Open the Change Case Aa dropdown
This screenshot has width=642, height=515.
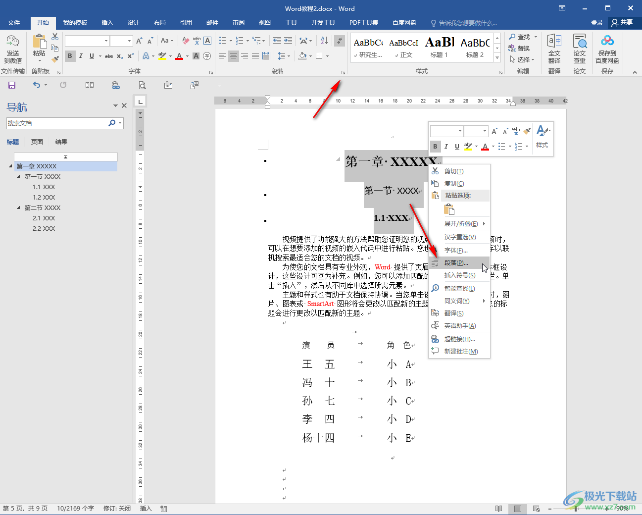point(167,41)
